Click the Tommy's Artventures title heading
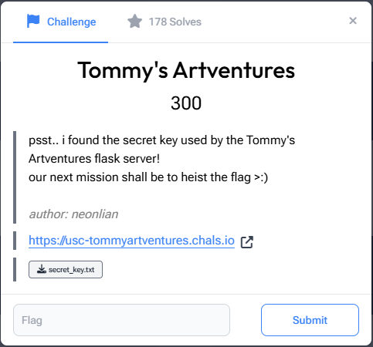 pos(186,70)
